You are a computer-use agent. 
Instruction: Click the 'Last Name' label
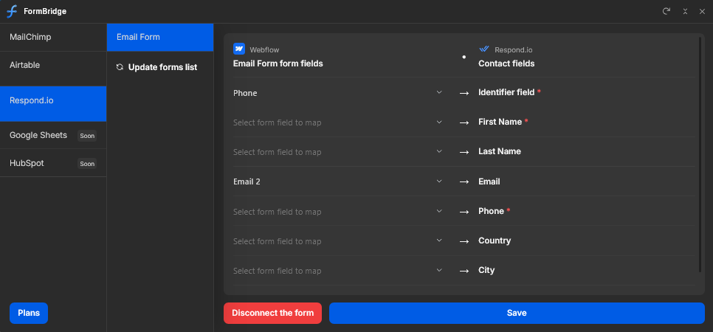click(499, 151)
